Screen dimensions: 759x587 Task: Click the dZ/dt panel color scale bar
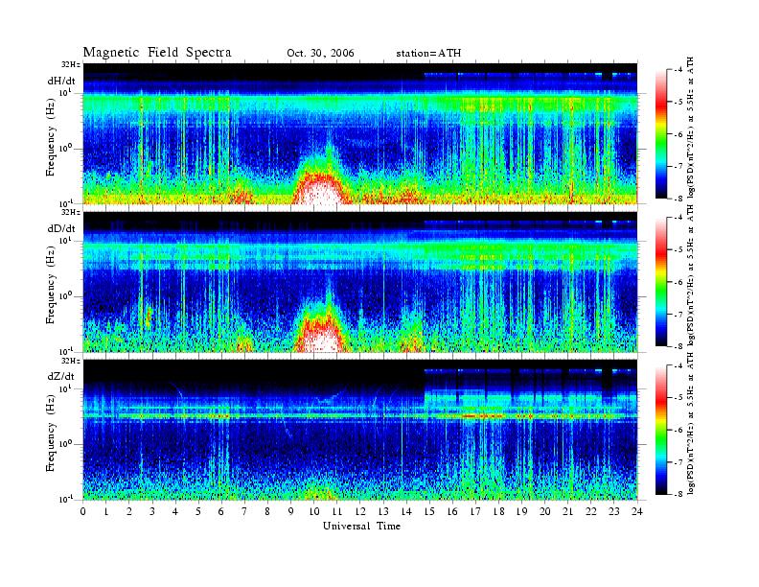tap(661, 430)
